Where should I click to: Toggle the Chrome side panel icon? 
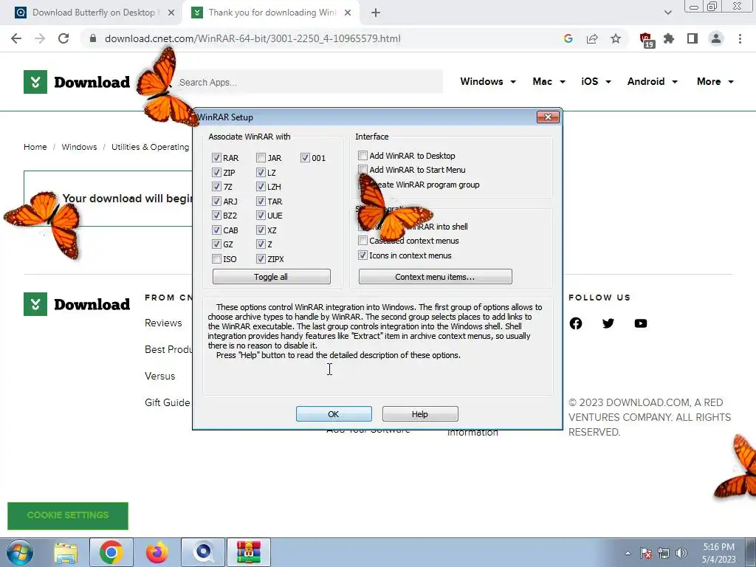coord(693,38)
